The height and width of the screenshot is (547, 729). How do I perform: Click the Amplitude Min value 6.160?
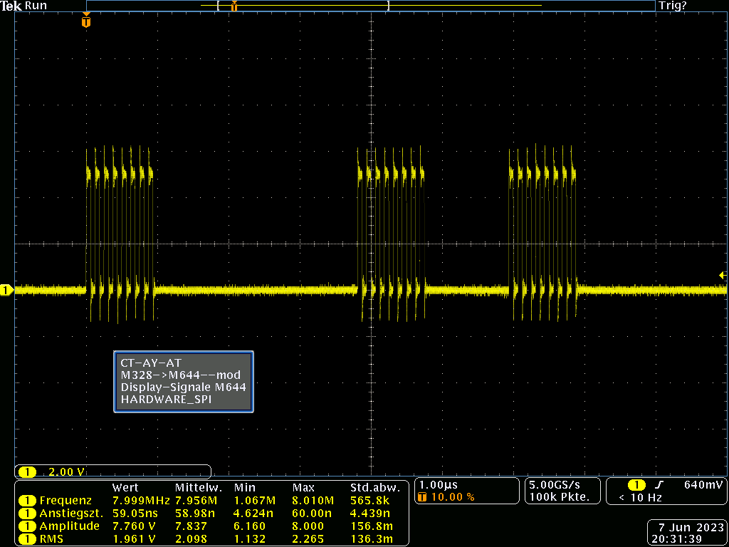(250, 526)
